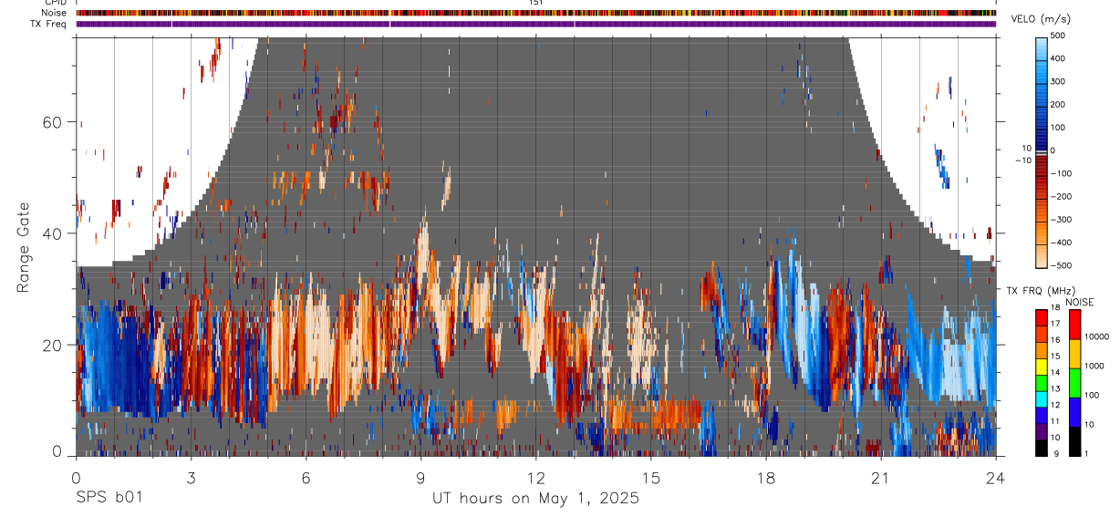Select the pale orange bottom of VELO color bar

point(1042,255)
